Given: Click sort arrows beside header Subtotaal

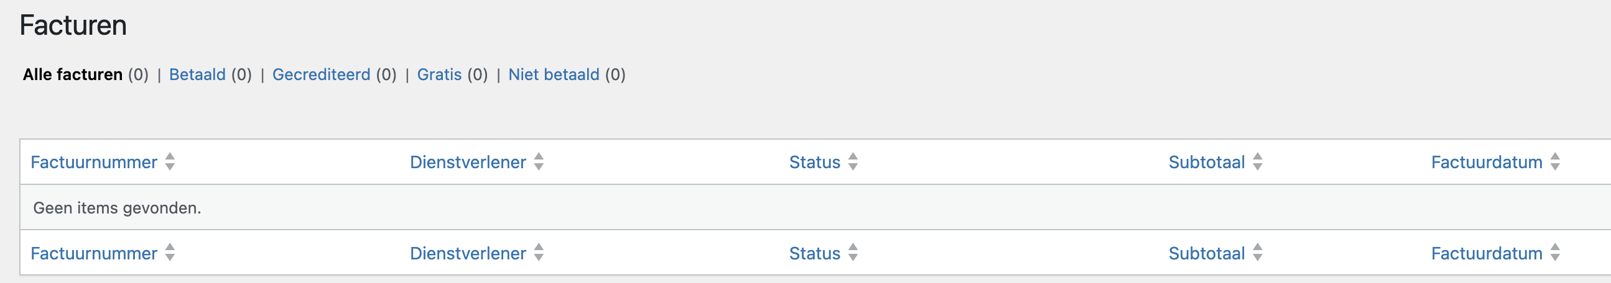Looking at the screenshot, I should [x=1258, y=162].
